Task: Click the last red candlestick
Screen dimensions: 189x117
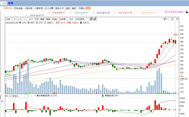Action: (175, 42)
